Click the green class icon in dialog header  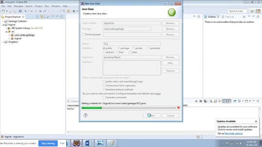172,12
